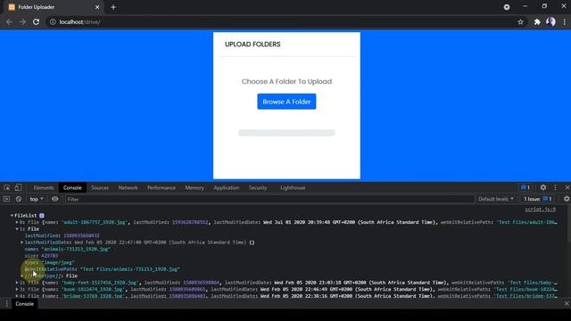571x321 pixels.
Task: Click the size value 429703
Action: (x=50, y=256)
